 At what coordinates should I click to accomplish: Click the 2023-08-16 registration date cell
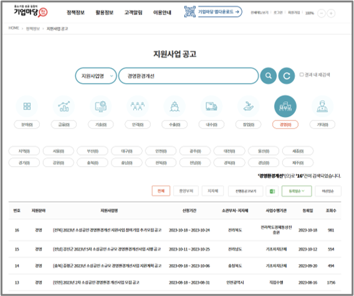(x=308, y=282)
